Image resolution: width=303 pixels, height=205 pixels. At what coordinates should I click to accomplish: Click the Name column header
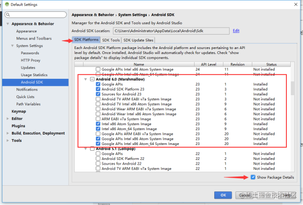click(139, 64)
